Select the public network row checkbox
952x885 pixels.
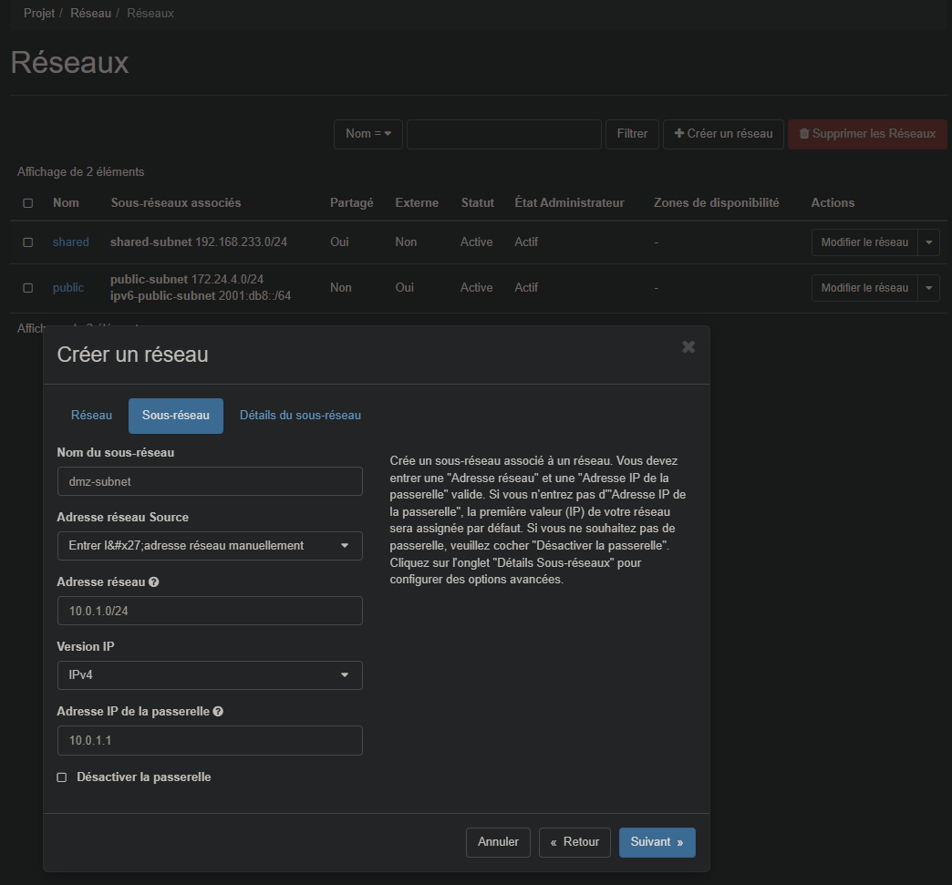click(28, 288)
